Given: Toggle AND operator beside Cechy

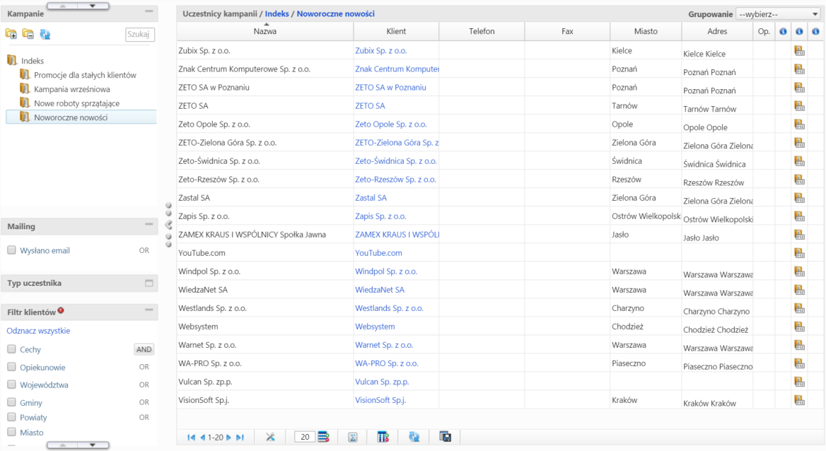Looking at the screenshot, I should (x=144, y=349).
